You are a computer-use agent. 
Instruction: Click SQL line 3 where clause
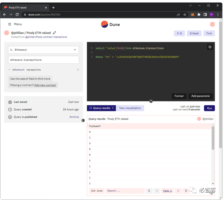137,57
